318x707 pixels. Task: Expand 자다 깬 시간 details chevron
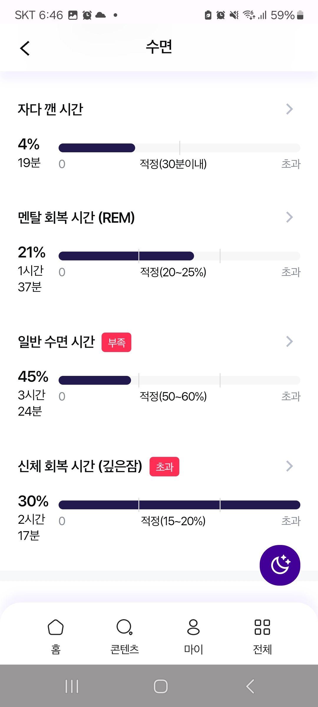[x=289, y=109]
